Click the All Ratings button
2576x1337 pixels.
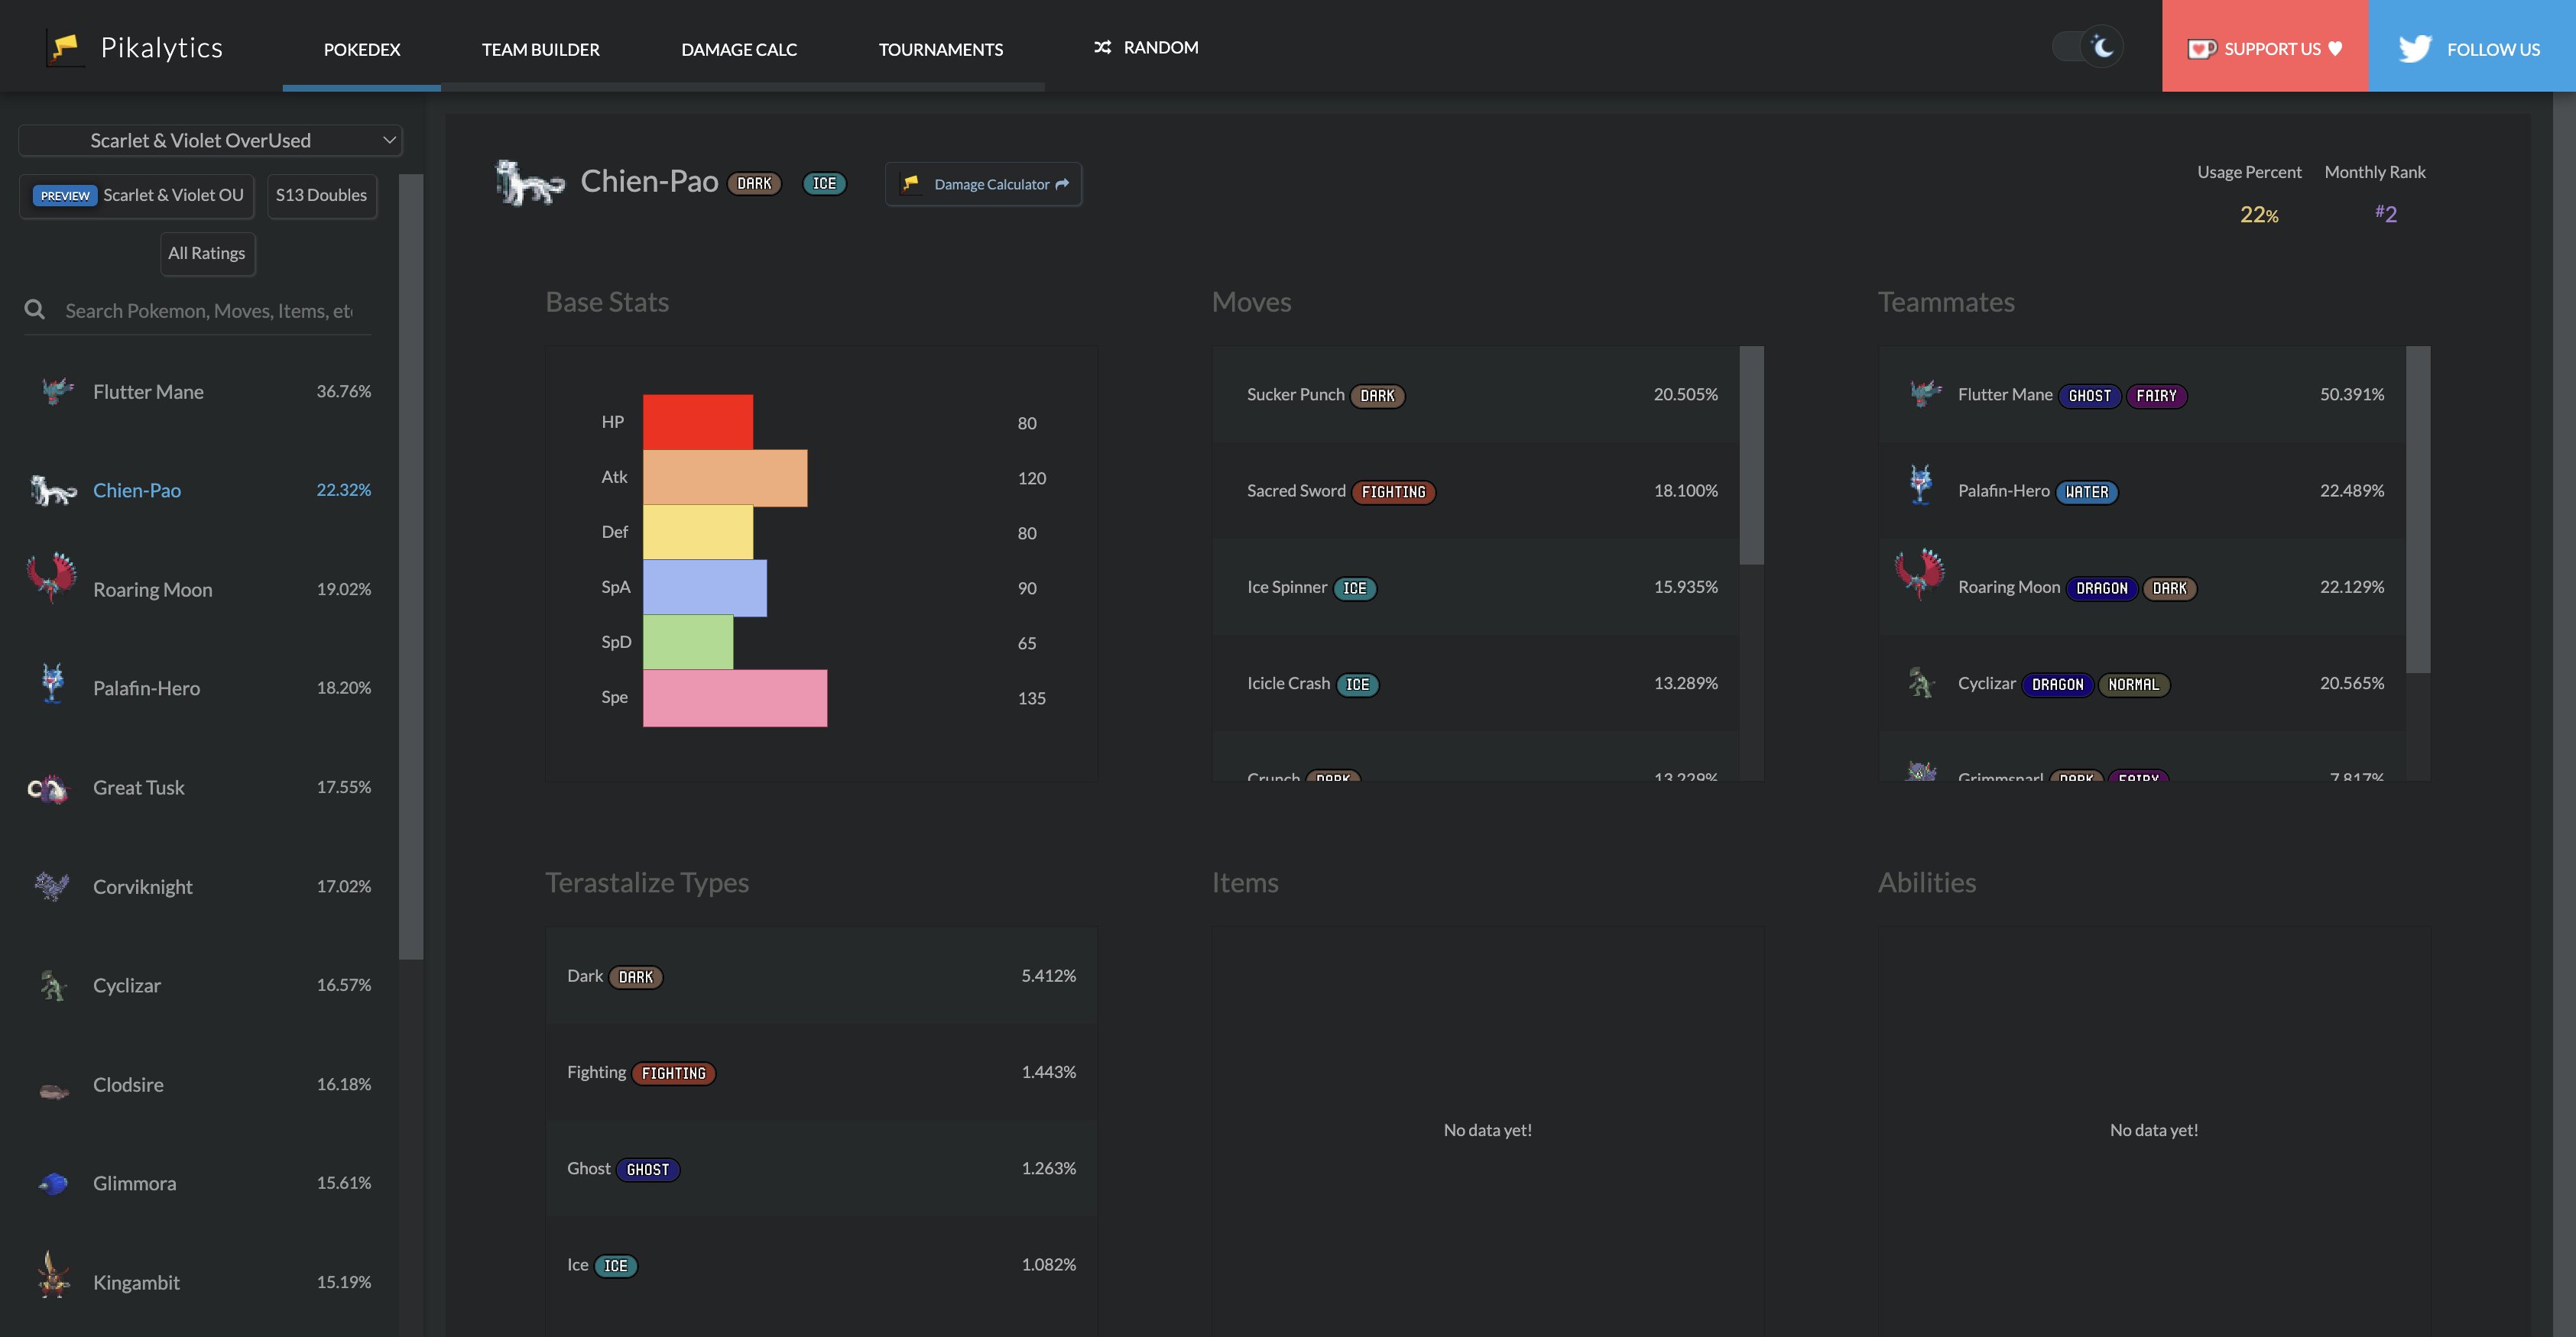207,254
